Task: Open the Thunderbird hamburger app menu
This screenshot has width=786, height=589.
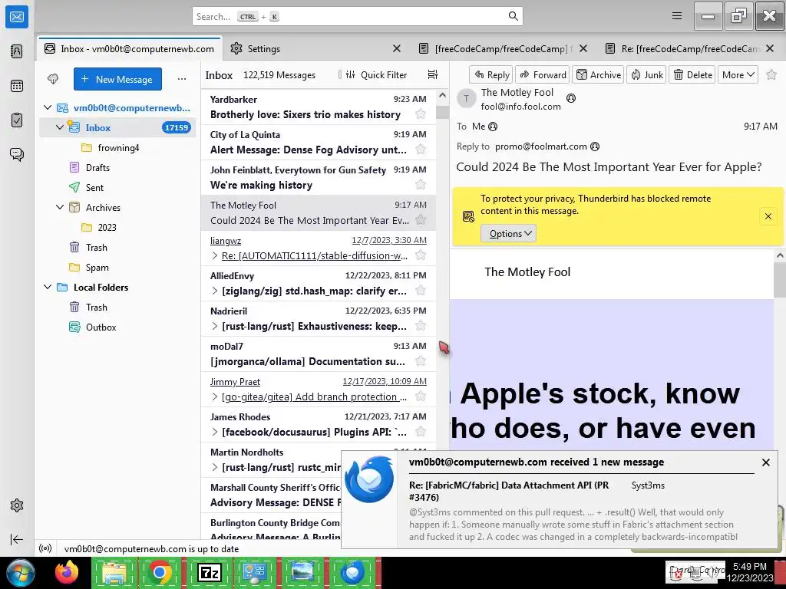Action: (677, 16)
